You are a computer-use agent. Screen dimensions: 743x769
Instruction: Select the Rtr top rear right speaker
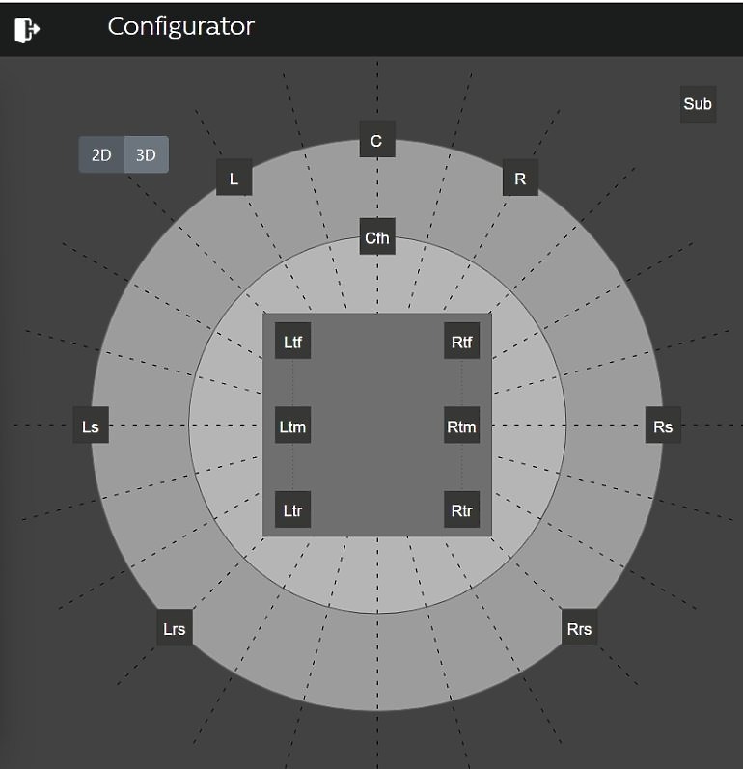pyautogui.click(x=461, y=509)
